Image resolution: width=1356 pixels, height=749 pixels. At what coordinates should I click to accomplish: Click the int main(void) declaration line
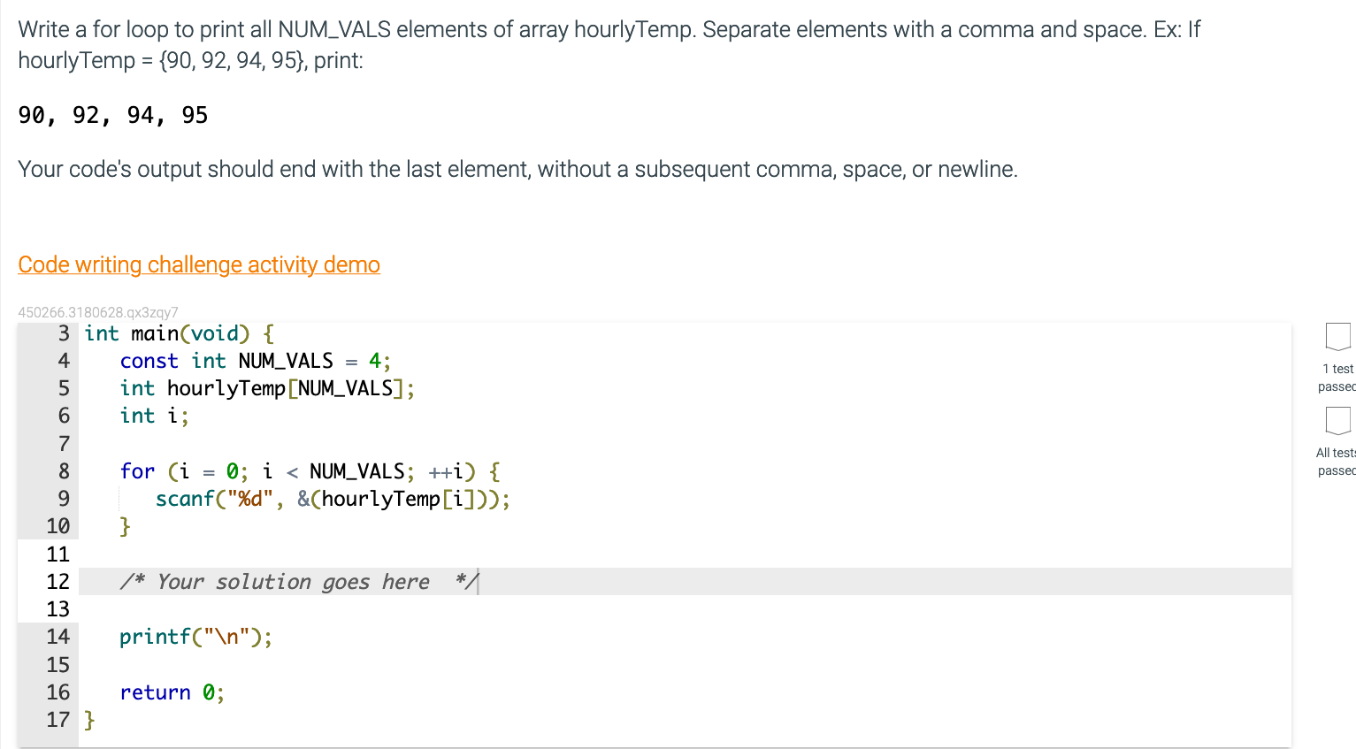177,333
